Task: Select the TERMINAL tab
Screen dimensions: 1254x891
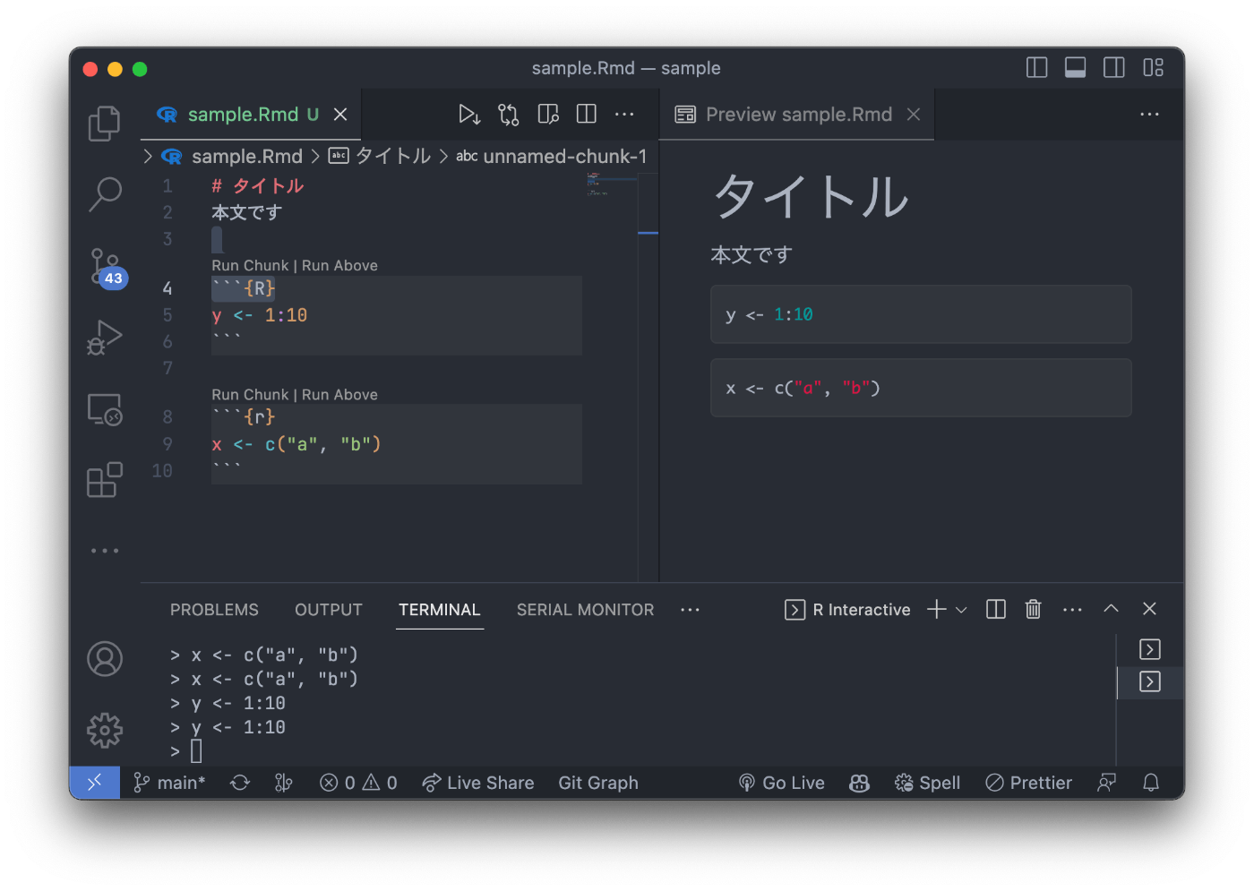Action: coord(440,610)
